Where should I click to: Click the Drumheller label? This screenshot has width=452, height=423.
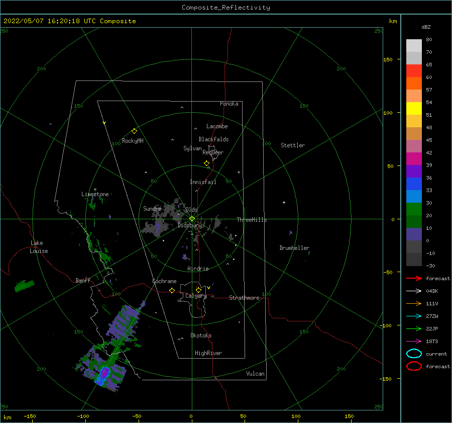click(294, 248)
